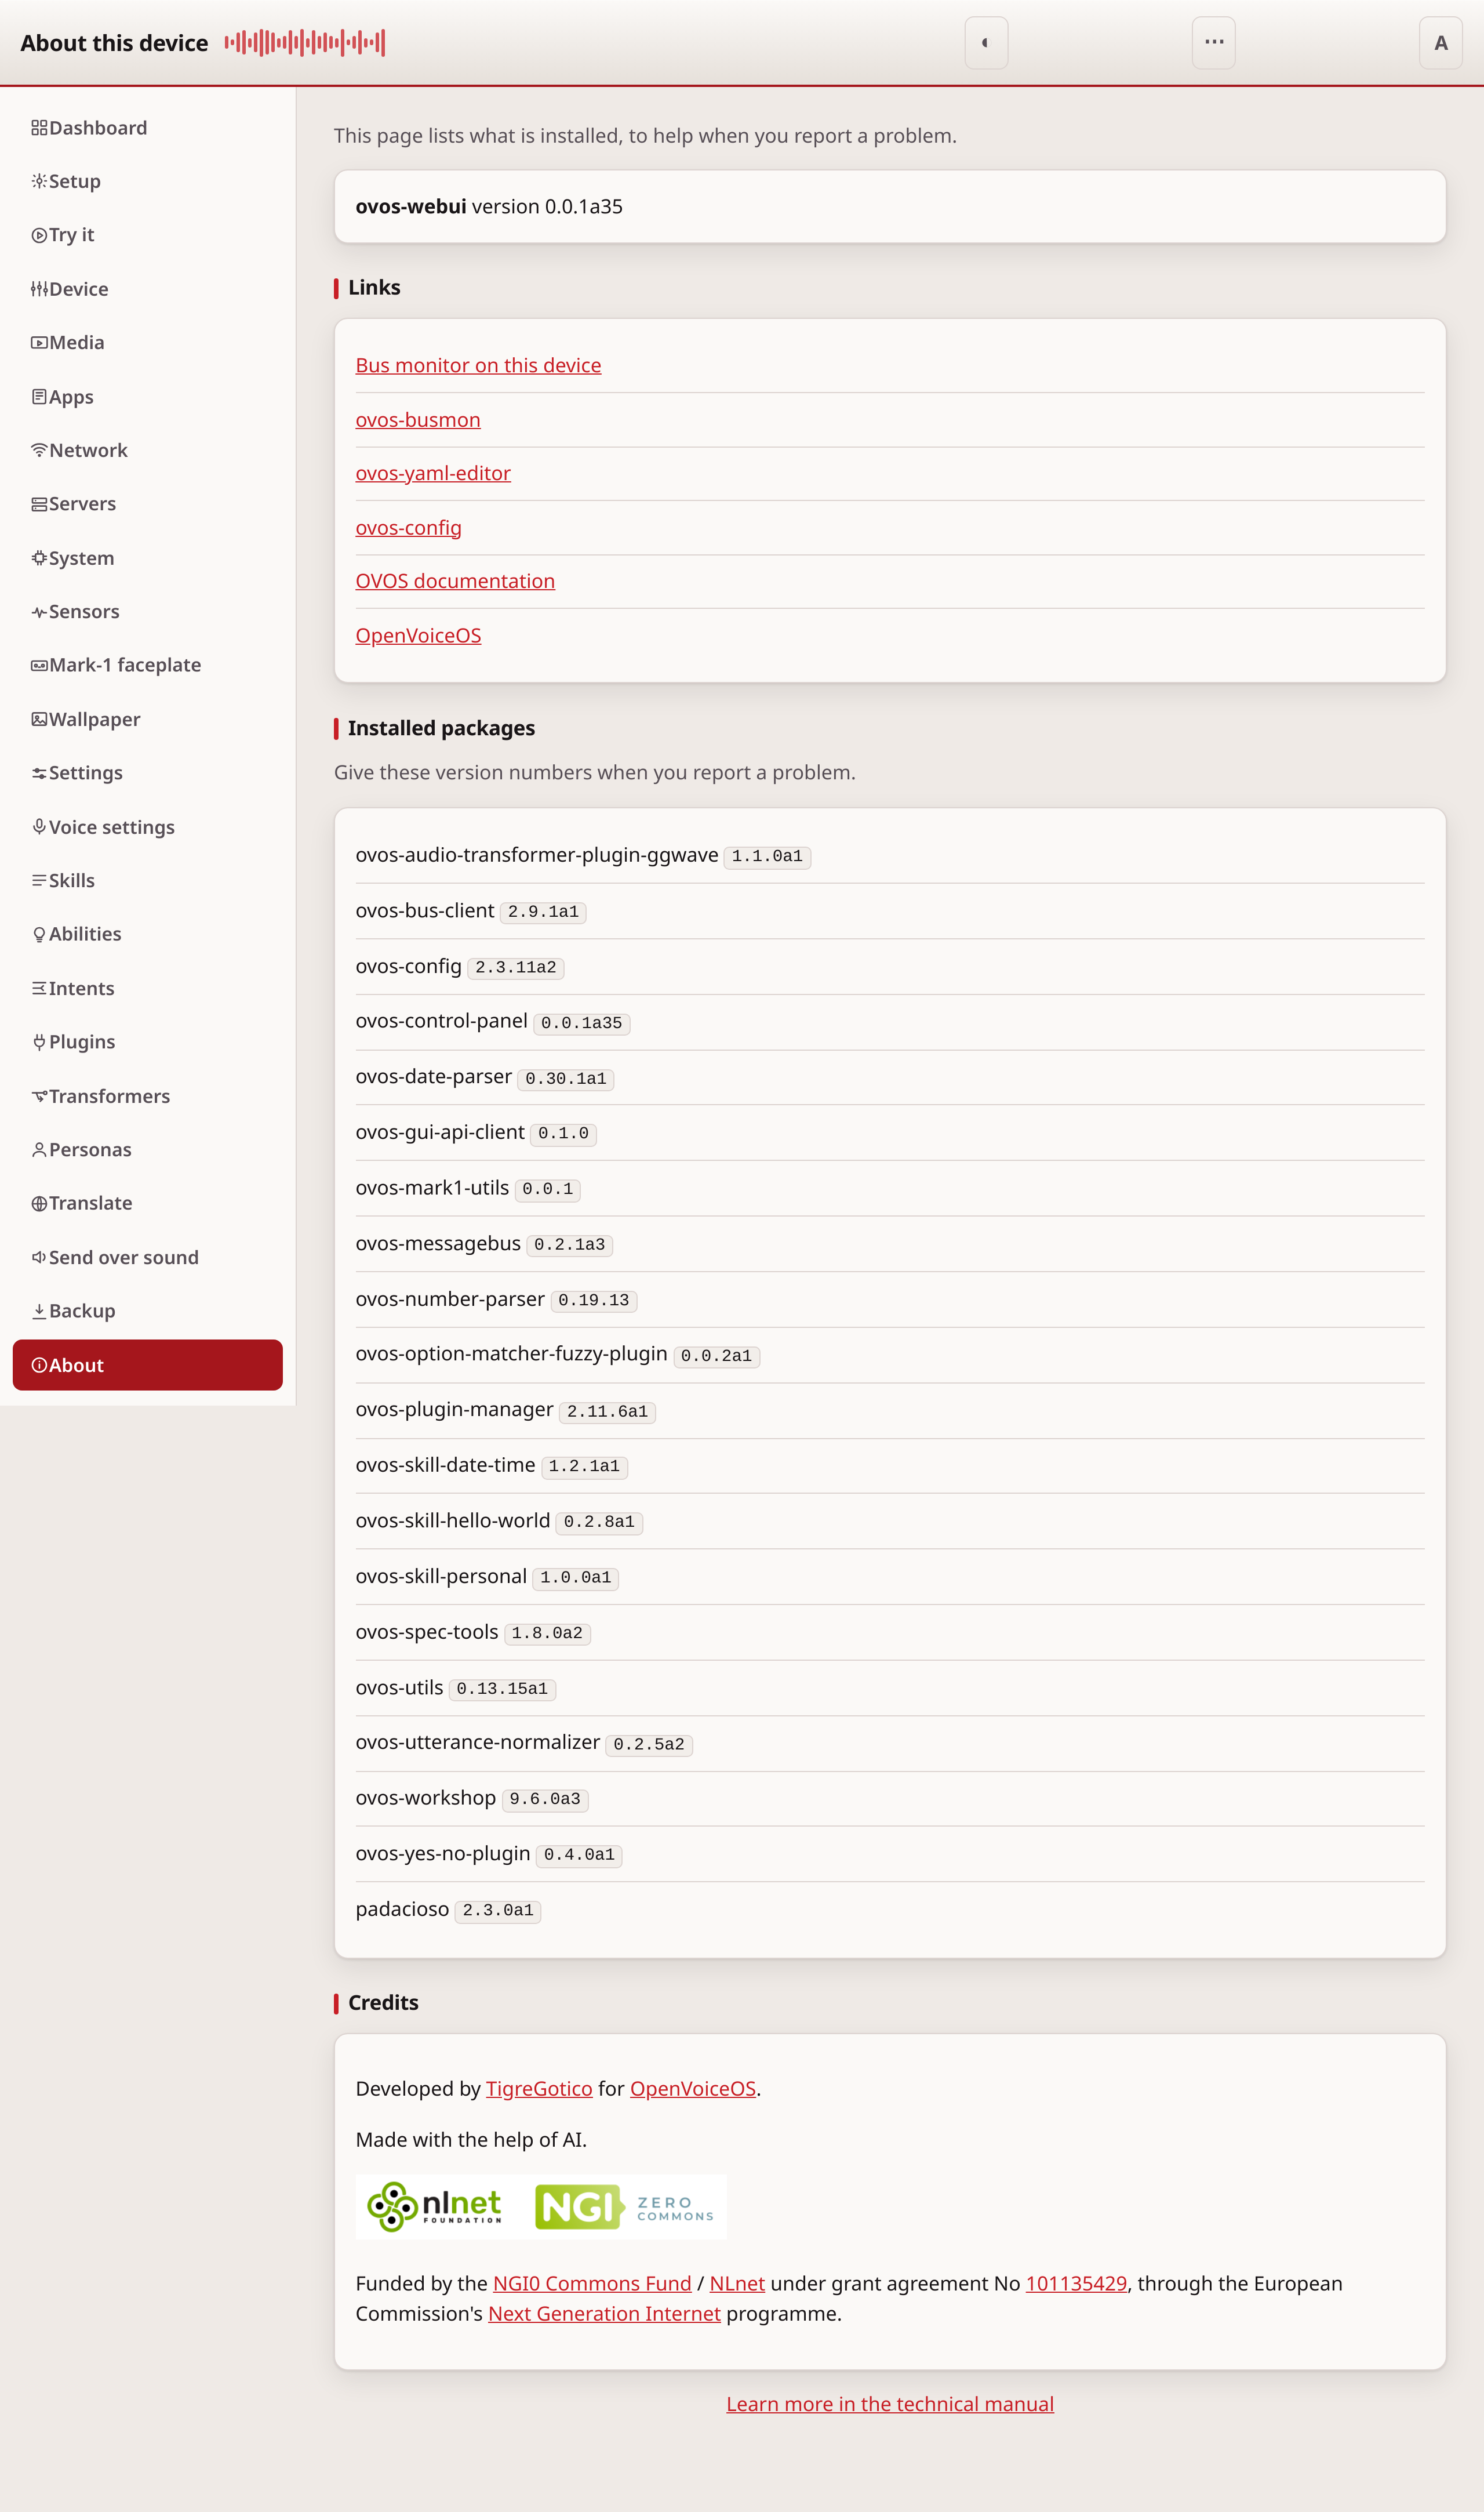
Task: Open the ovos-config link under Links
Action: 408,528
